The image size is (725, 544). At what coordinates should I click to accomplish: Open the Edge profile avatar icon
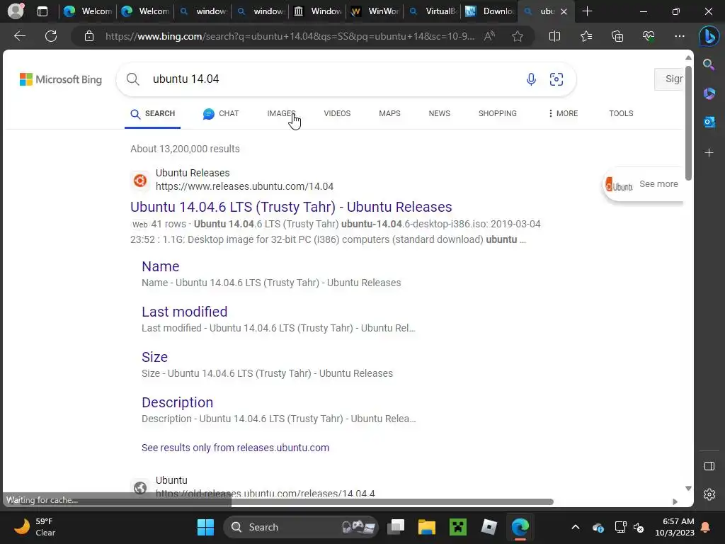pyautogui.click(x=16, y=11)
